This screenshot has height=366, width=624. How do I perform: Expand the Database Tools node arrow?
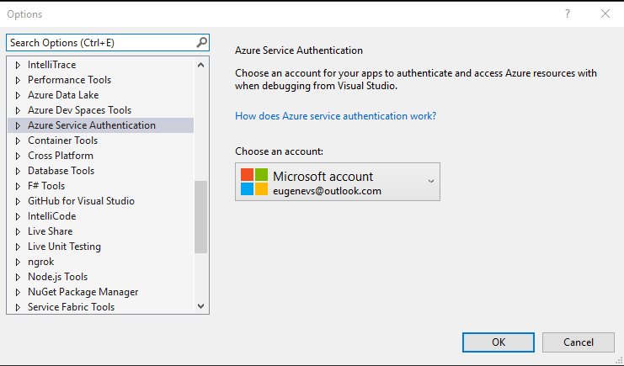[x=18, y=171]
